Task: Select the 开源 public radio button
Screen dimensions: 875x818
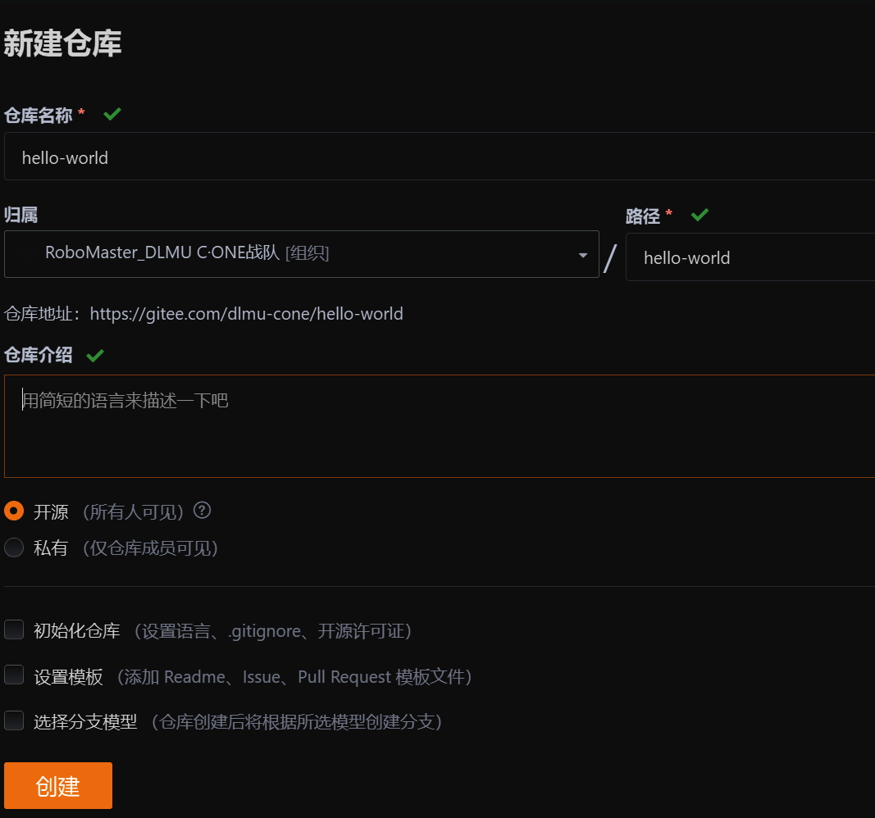Action: tap(14, 511)
